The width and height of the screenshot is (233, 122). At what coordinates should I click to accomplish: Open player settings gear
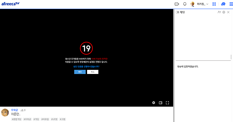[x=154, y=102]
